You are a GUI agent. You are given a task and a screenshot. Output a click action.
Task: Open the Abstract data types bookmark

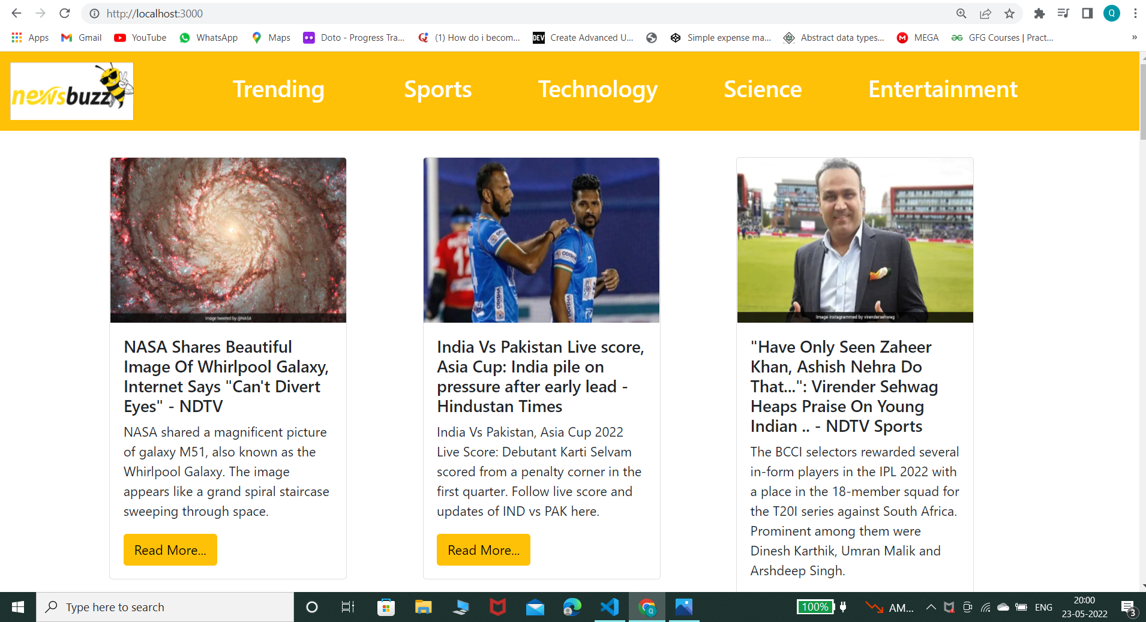point(833,37)
